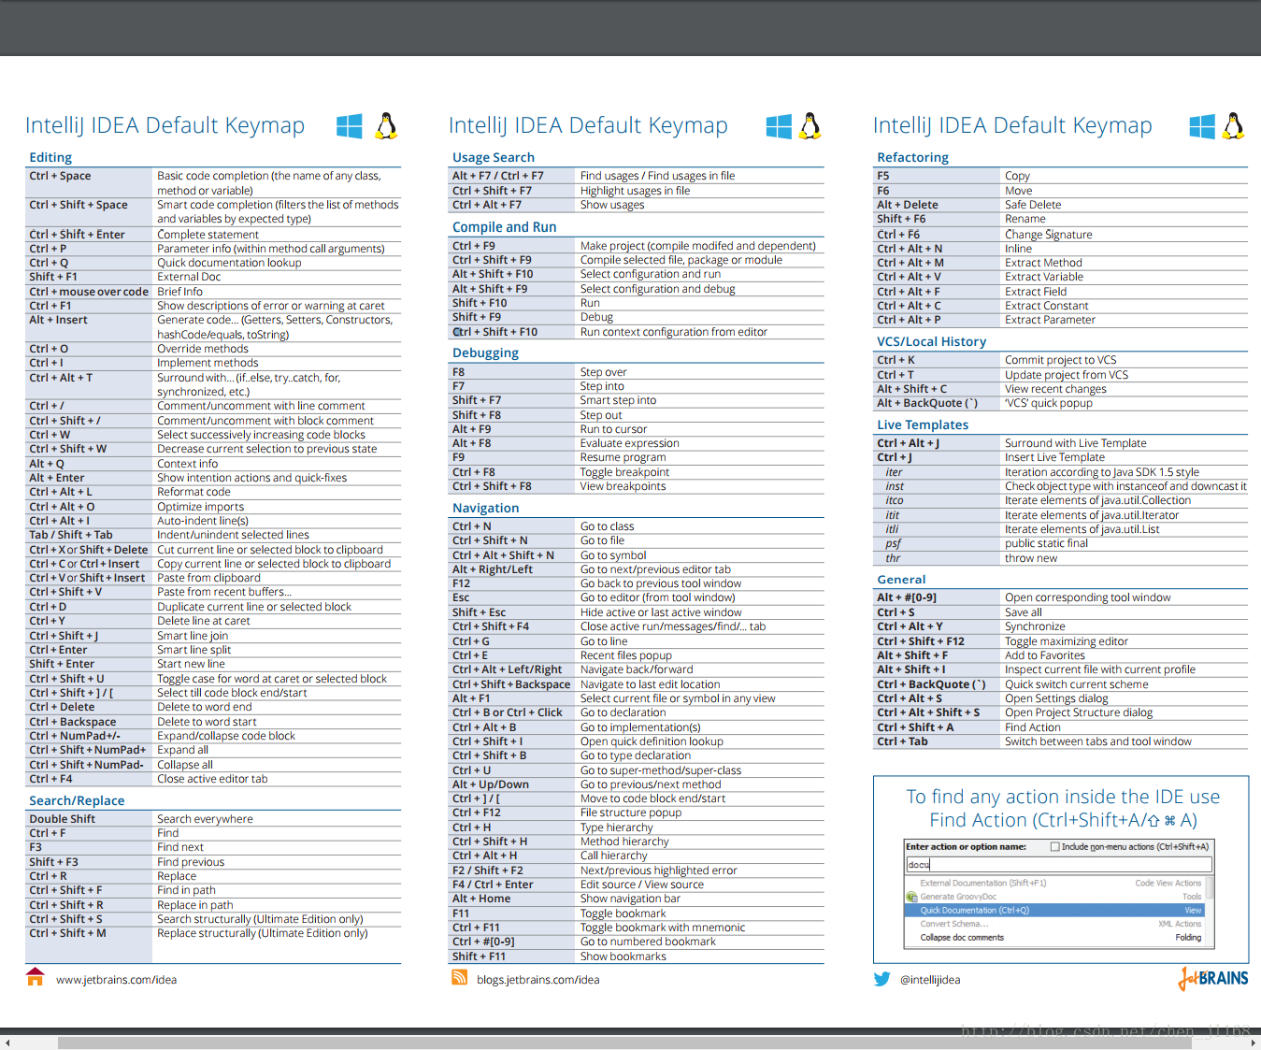Click the home icon beside www.jetbrains.com/idea

(x=36, y=977)
